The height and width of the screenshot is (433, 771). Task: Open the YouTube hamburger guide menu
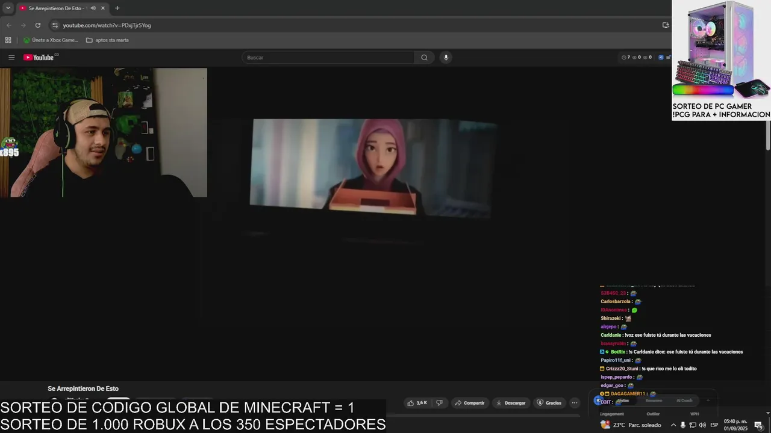[11, 57]
